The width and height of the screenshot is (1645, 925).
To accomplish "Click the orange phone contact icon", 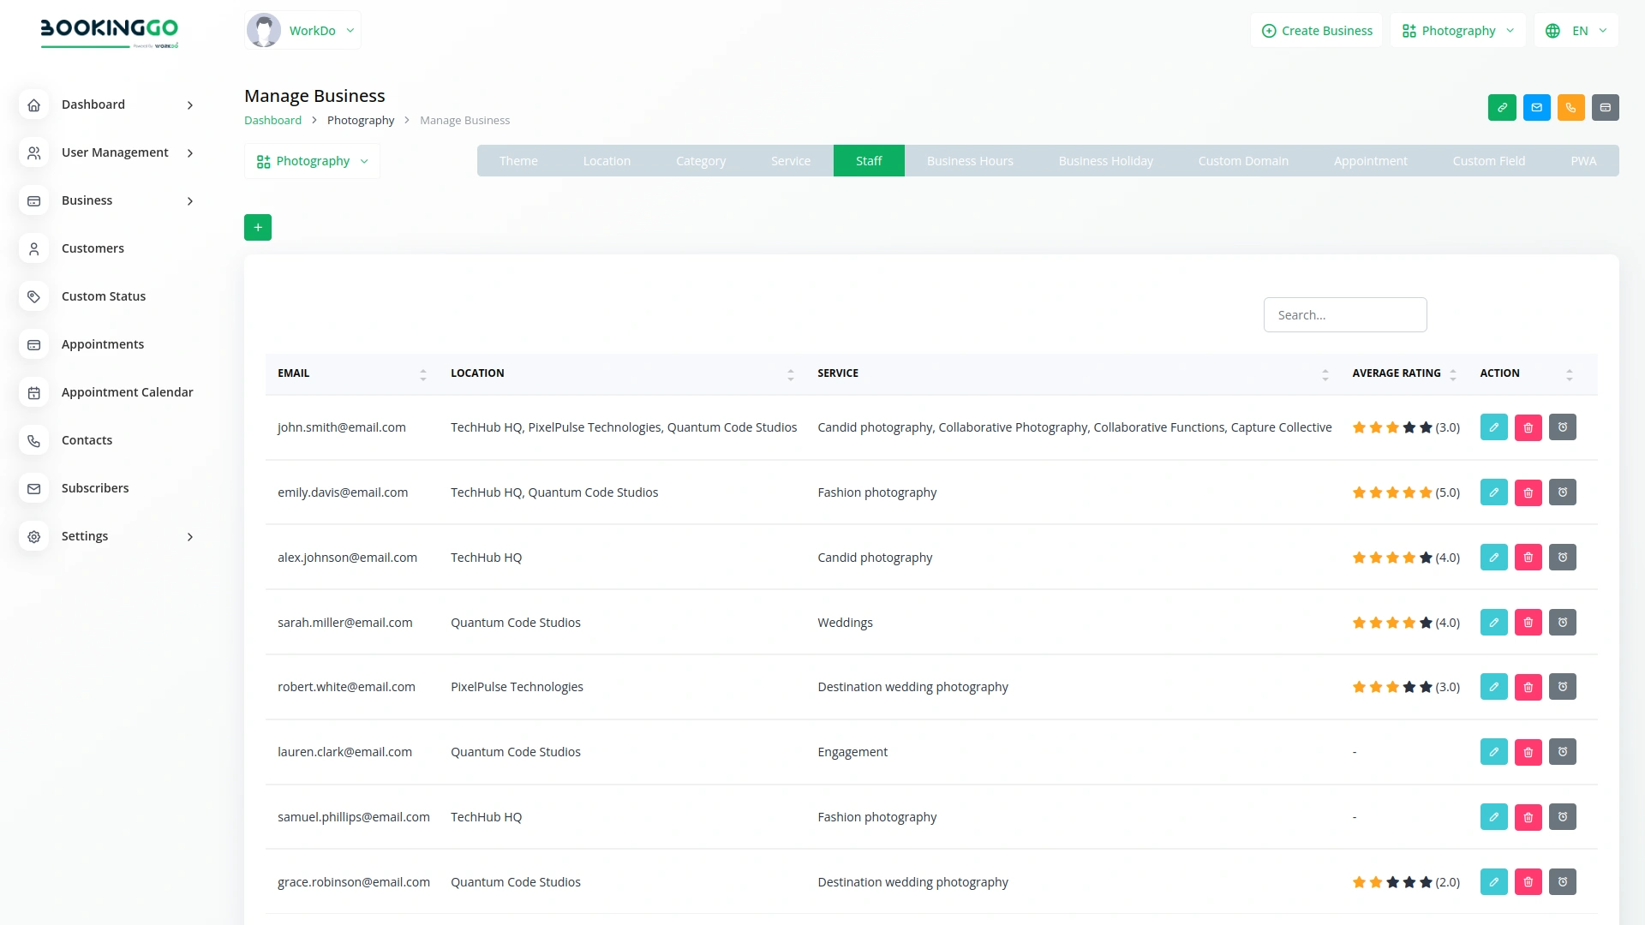I will (1570, 107).
